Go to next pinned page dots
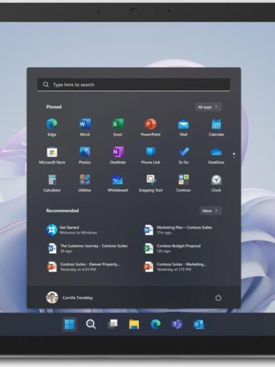Viewport: 275px width, 367px height. (x=234, y=156)
